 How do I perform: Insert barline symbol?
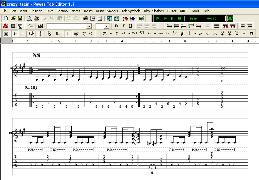point(67,34)
